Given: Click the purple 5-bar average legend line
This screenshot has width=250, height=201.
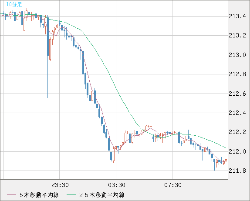Looking at the screenshot, I should [x=11, y=195].
